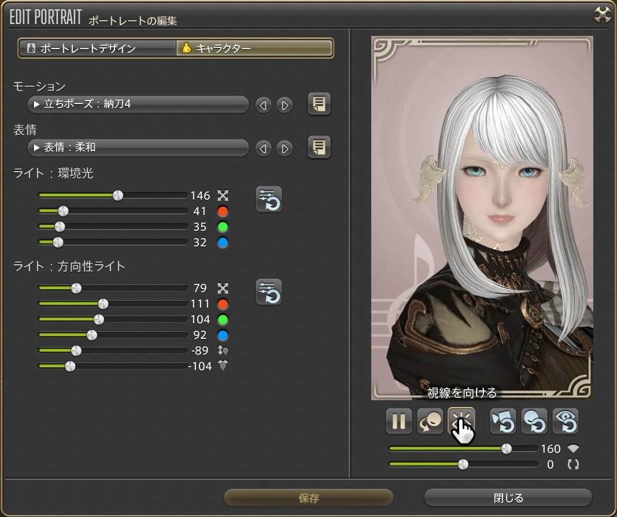Click the character portrait preview image
This screenshot has width=617, height=517.
(482, 218)
